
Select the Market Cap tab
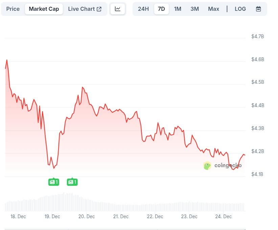click(44, 9)
